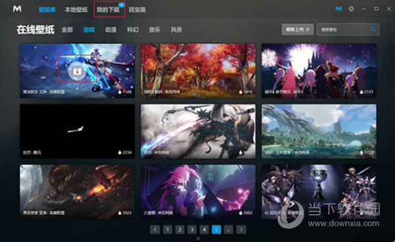This screenshot has height=242, width=395.
Task: Click the 5923 popularity count
Action: 127,213
